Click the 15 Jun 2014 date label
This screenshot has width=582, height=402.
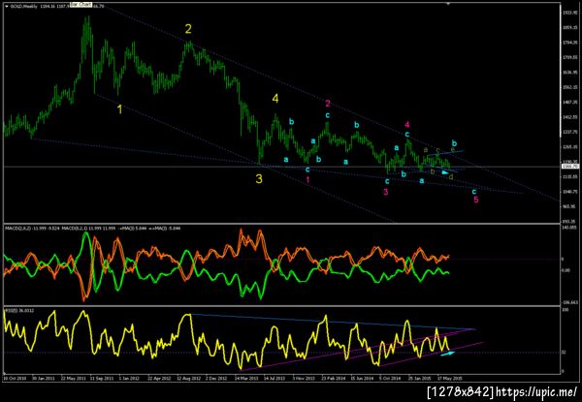[362, 379]
